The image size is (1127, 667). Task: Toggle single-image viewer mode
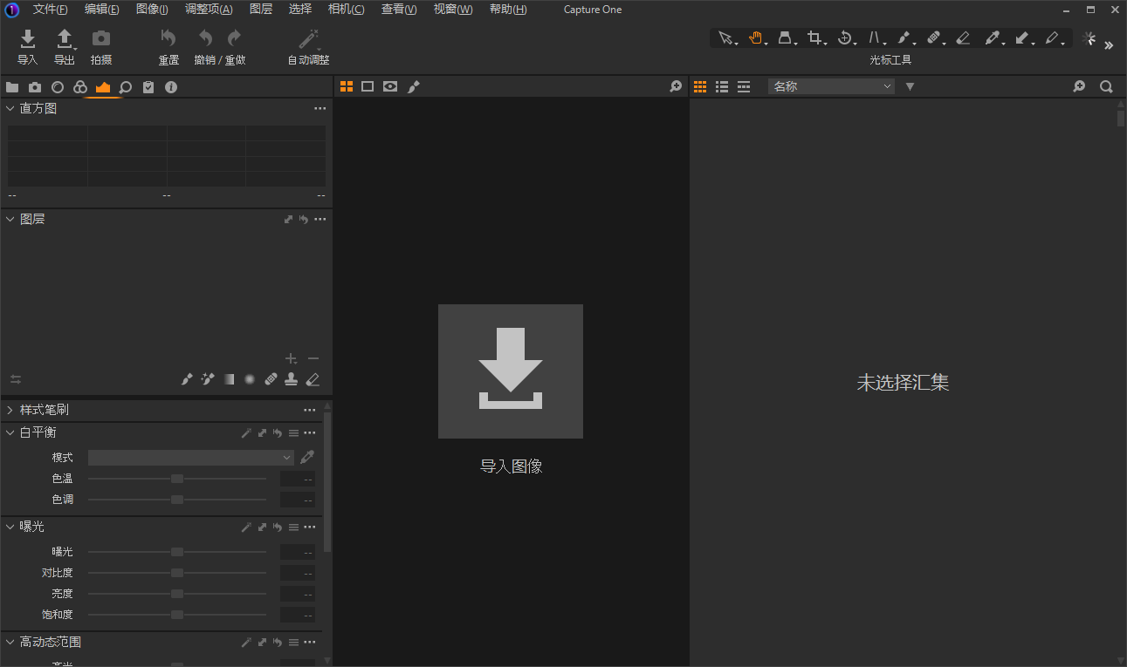[x=368, y=86]
